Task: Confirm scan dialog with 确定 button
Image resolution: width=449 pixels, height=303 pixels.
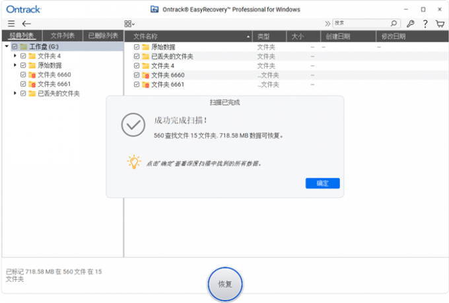Action: [x=322, y=184]
